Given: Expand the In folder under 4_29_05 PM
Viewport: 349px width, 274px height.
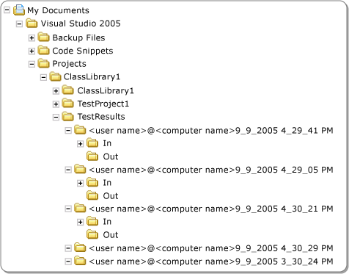Looking at the screenshot, I should (80, 183).
